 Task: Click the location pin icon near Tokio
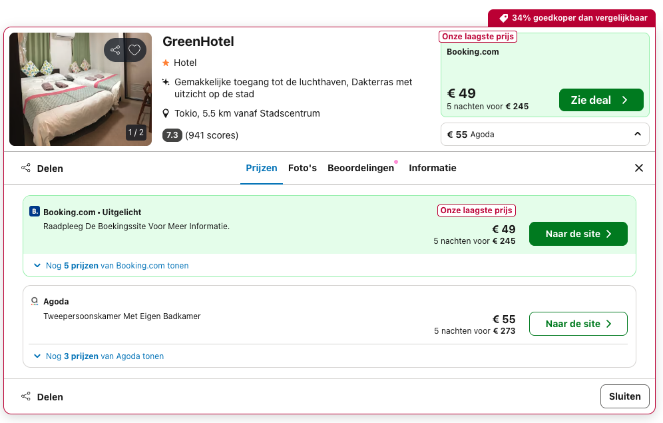pos(166,113)
